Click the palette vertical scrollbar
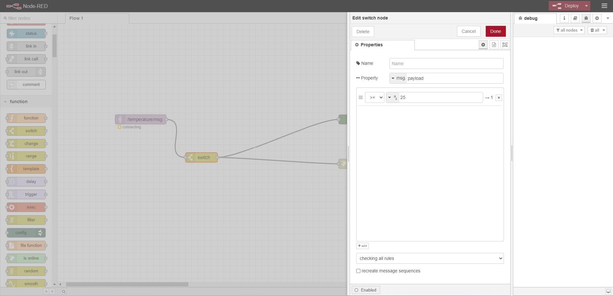This screenshot has height=296, width=613. point(54,46)
